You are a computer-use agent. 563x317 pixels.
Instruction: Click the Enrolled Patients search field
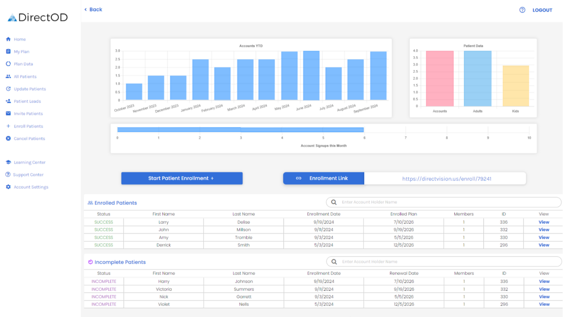449,202
